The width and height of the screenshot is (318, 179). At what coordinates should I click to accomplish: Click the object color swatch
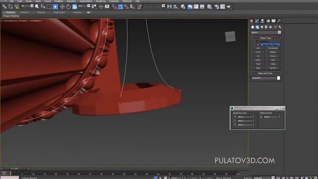[278, 78]
